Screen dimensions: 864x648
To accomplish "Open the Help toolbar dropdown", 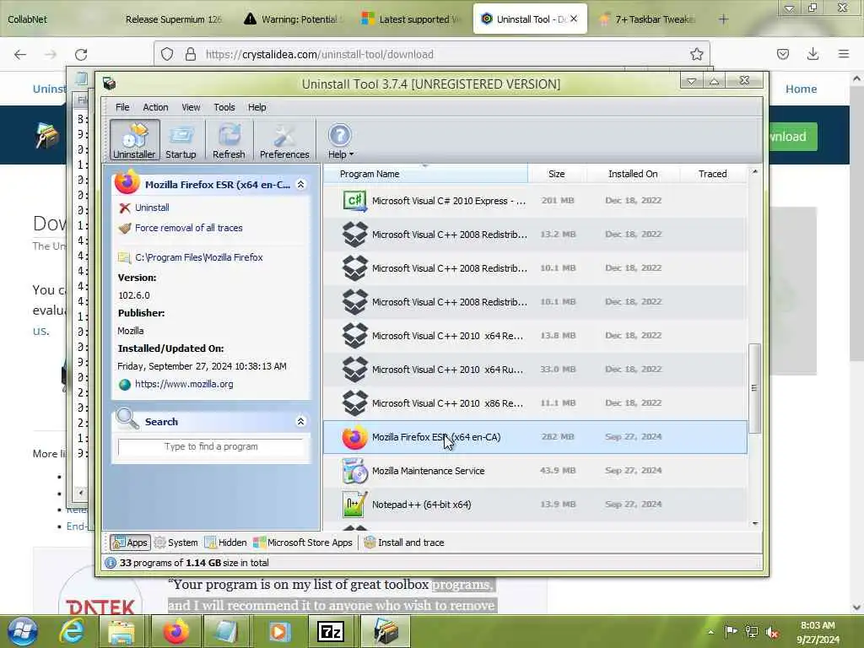I will [x=340, y=140].
